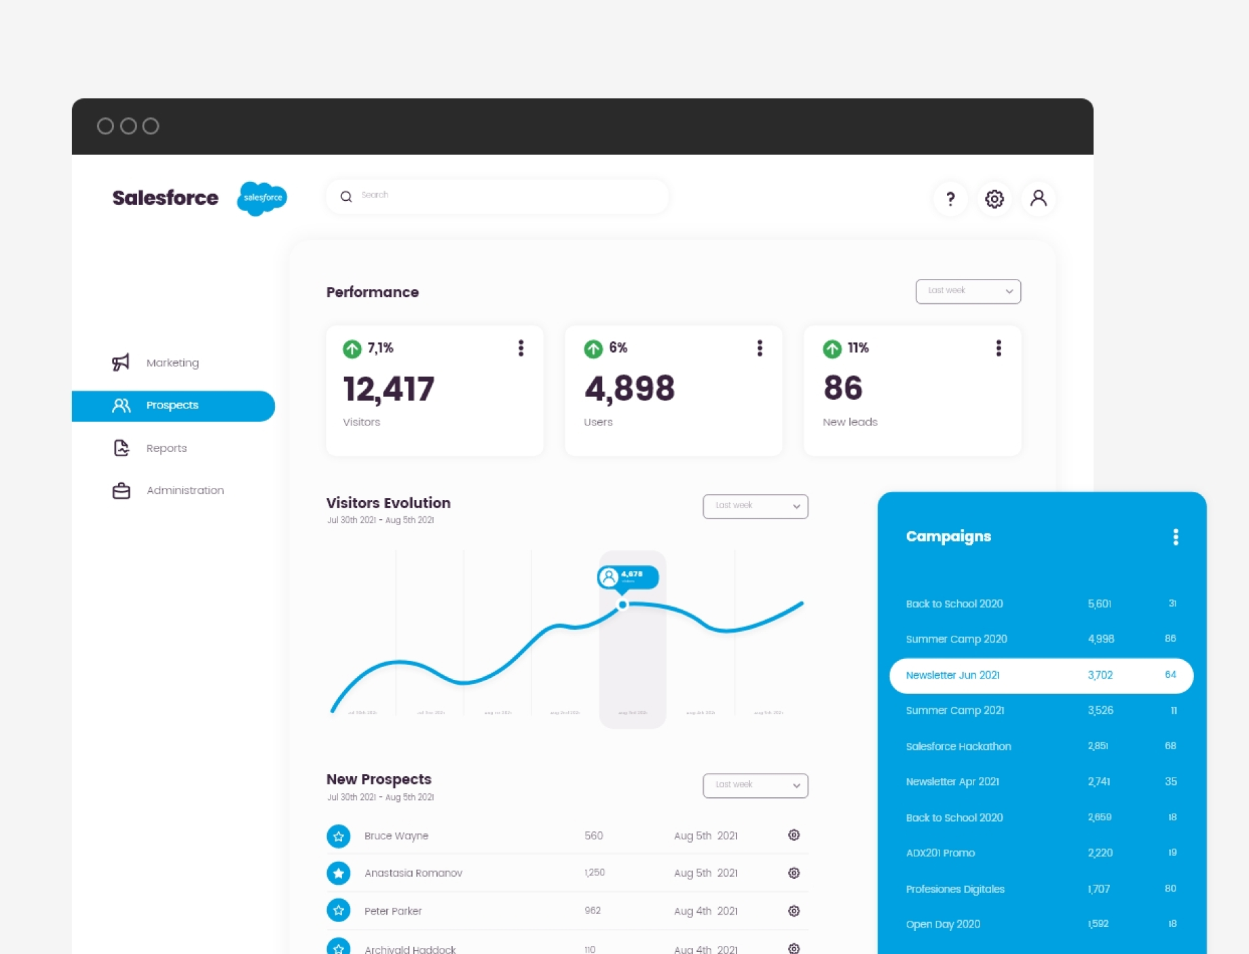This screenshot has width=1249, height=954.
Task: Open three-dot menu on the Users card
Action: [760, 348]
